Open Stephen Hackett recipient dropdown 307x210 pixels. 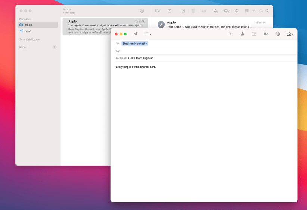coord(146,44)
